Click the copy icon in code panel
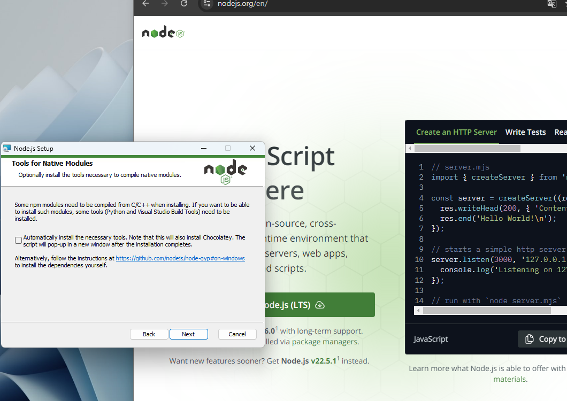 click(530, 339)
